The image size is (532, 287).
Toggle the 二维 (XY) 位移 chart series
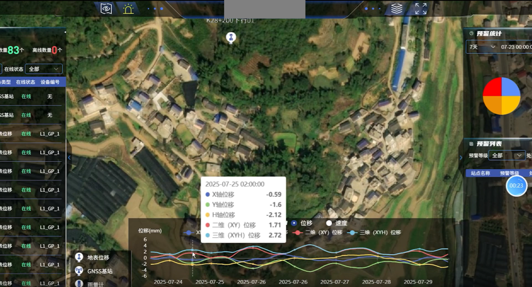tap(318, 232)
